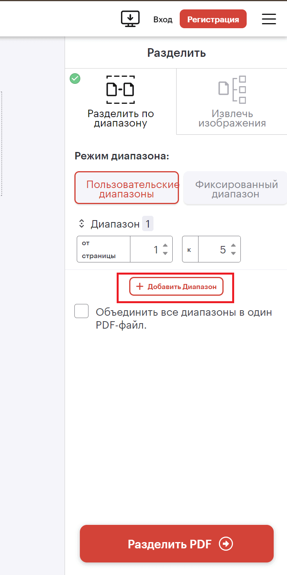Open the Вход login link
287x575 pixels.
coord(162,18)
